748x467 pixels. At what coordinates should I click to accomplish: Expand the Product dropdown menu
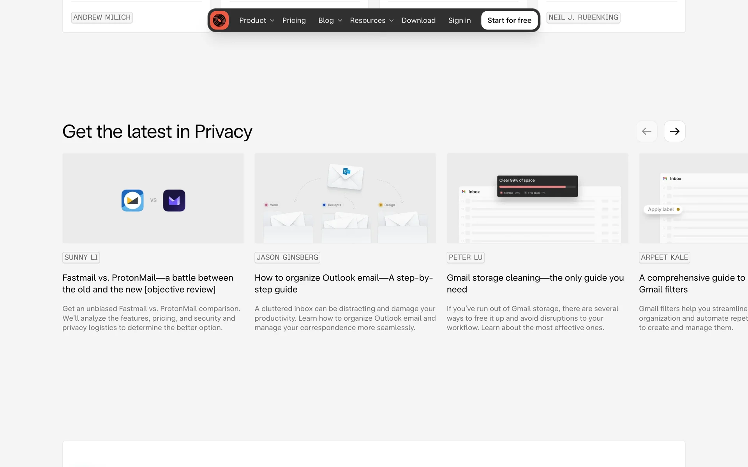pos(256,20)
